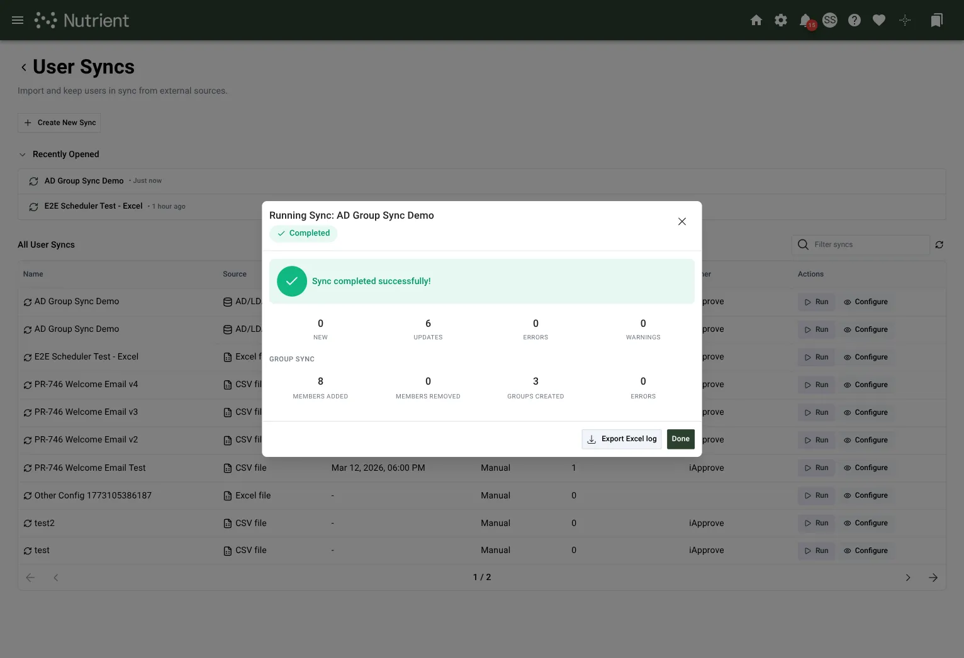Go to the Home icon
Image resolution: width=964 pixels, height=658 pixels.
click(x=756, y=20)
